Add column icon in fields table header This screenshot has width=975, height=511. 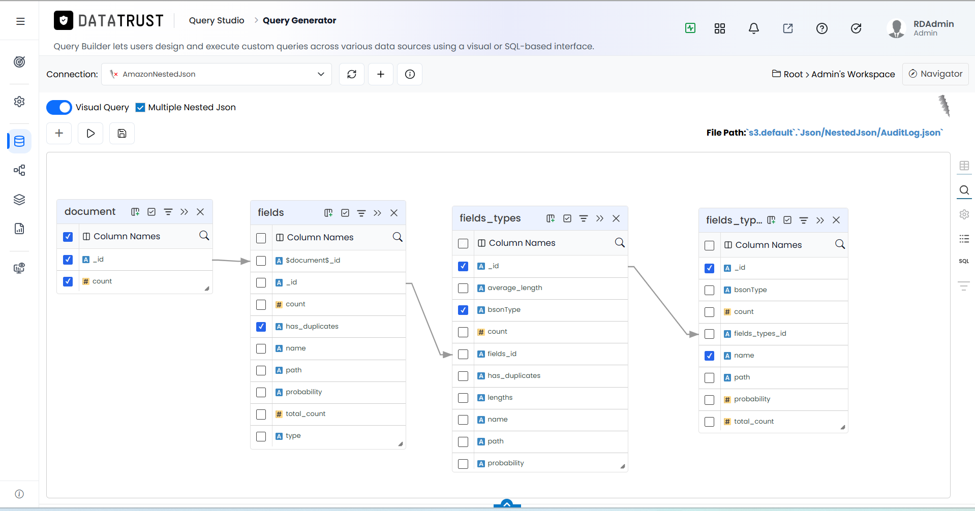(x=328, y=213)
